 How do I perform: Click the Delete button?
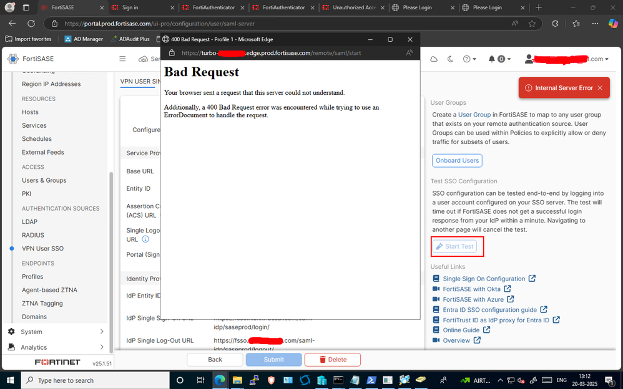[x=333, y=359]
